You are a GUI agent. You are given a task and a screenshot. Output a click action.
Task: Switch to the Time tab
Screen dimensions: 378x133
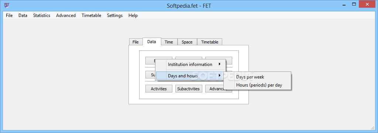[x=169, y=42]
